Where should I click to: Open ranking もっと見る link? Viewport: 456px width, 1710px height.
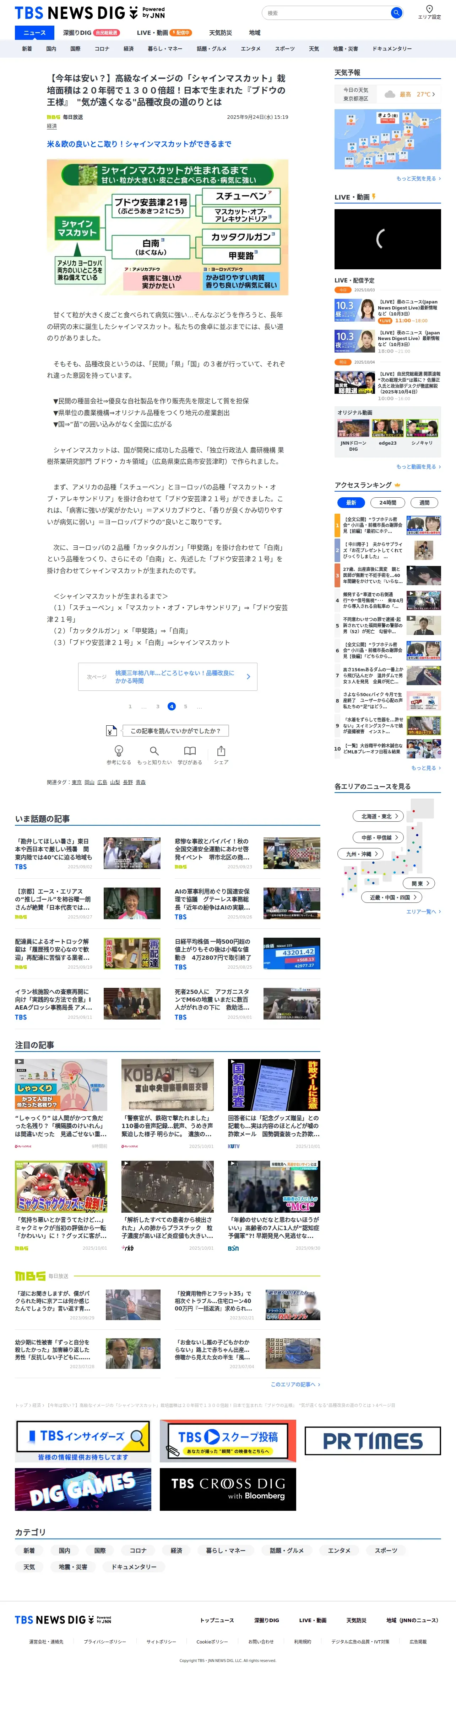coord(425,768)
